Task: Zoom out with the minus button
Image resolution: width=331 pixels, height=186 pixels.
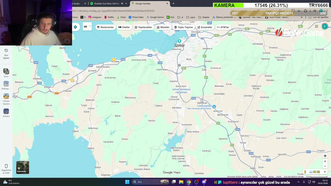Action: pyautogui.click(x=325, y=166)
